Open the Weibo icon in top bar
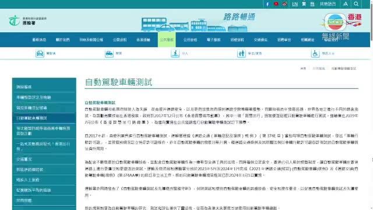The height and width of the screenshot is (210, 373). pyautogui.click(x=284, y=4)
